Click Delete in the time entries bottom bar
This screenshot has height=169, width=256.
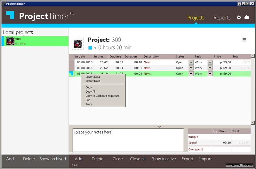[98, 159]
